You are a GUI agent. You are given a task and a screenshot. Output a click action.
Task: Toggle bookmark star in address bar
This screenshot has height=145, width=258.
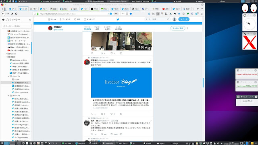(x=131, y=14)
